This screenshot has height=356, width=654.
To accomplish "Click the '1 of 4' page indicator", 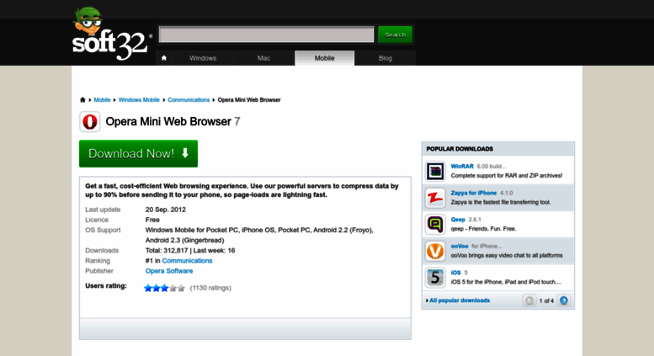I will coord(546,300).
